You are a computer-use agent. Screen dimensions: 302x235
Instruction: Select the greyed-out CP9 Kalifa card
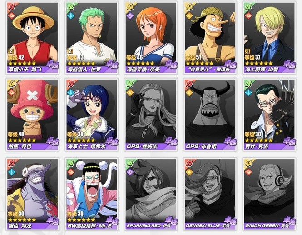151,115
